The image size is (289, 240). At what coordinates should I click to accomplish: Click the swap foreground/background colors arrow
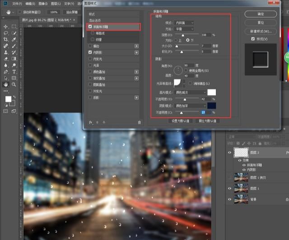point(14,97)
